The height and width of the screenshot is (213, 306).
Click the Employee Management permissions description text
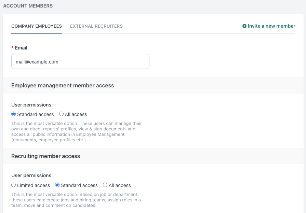77,131
